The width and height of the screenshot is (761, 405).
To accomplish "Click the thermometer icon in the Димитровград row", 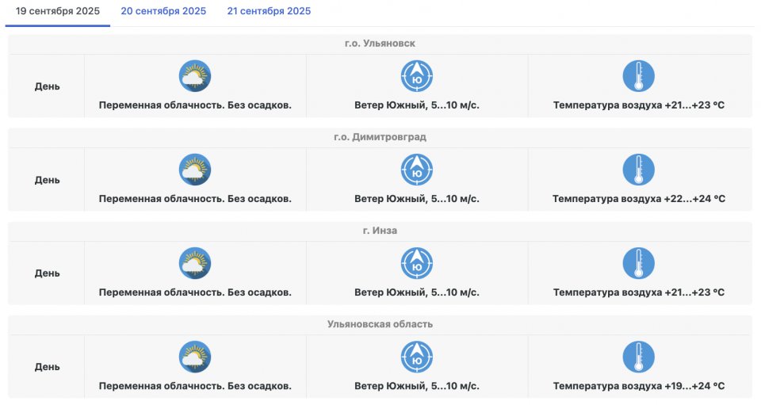I will (638, 170).
